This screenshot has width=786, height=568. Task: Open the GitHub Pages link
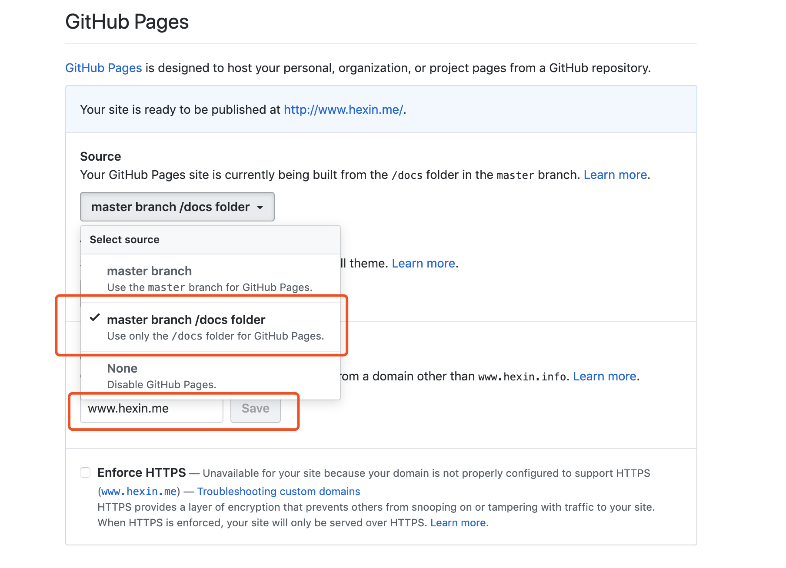click(x=103, y=68)
